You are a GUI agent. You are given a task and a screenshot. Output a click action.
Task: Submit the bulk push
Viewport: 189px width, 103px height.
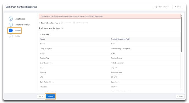coord(50,96)
